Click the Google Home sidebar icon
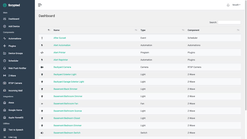 tap(5, 110)
